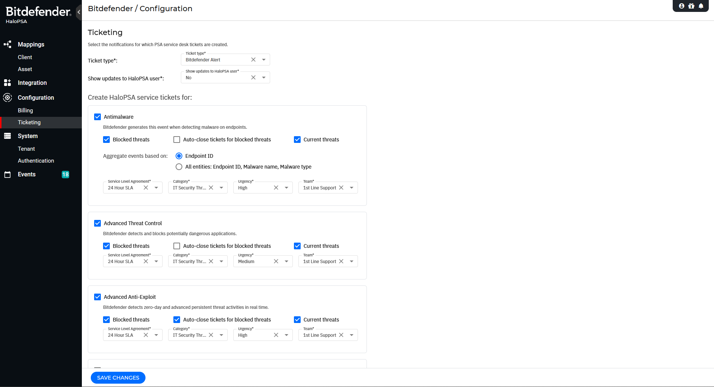The image size is (714, 387).
Task: Clear Advanced Anti-Exploit Team value
Action: pyautogui.click(x=341, y=335)
